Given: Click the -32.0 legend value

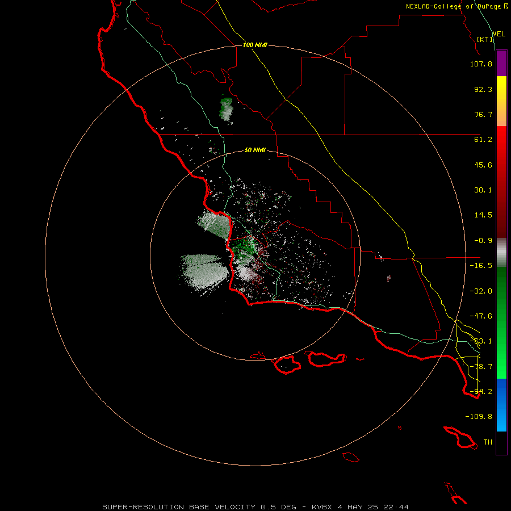Looking at the screenshot, I should tap(481, 291).
